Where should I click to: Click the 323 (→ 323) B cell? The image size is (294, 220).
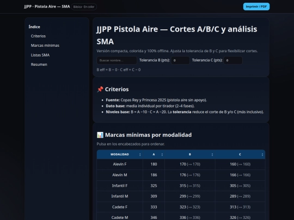(190, 207)
